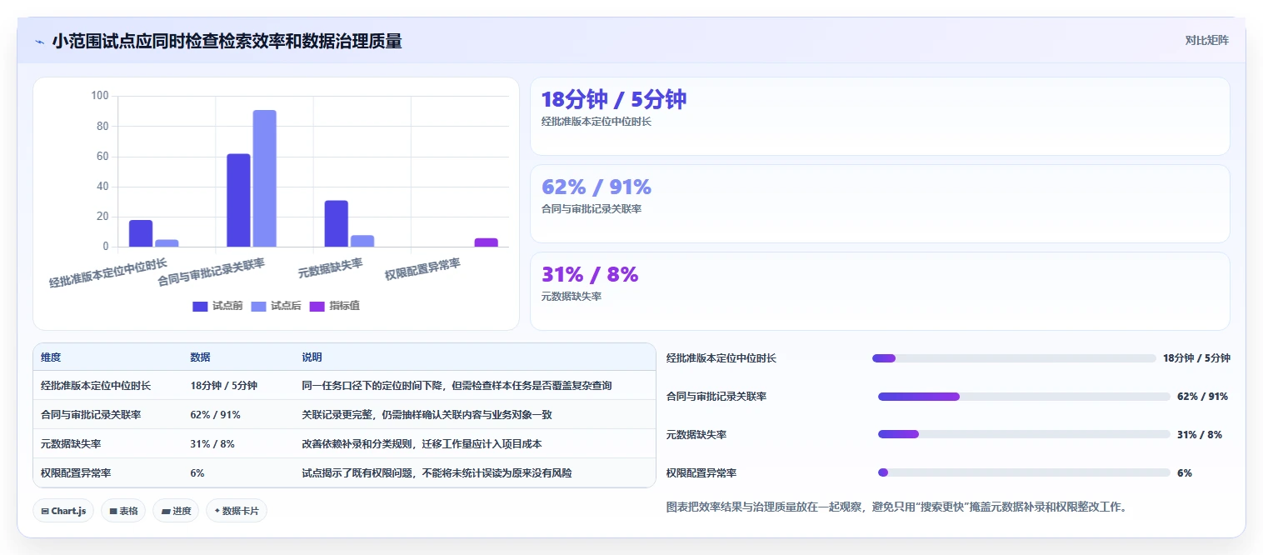Toggle the 指标值 legend swatch
The width and height of the screenshot is (1263, 555).
(317, 307)
